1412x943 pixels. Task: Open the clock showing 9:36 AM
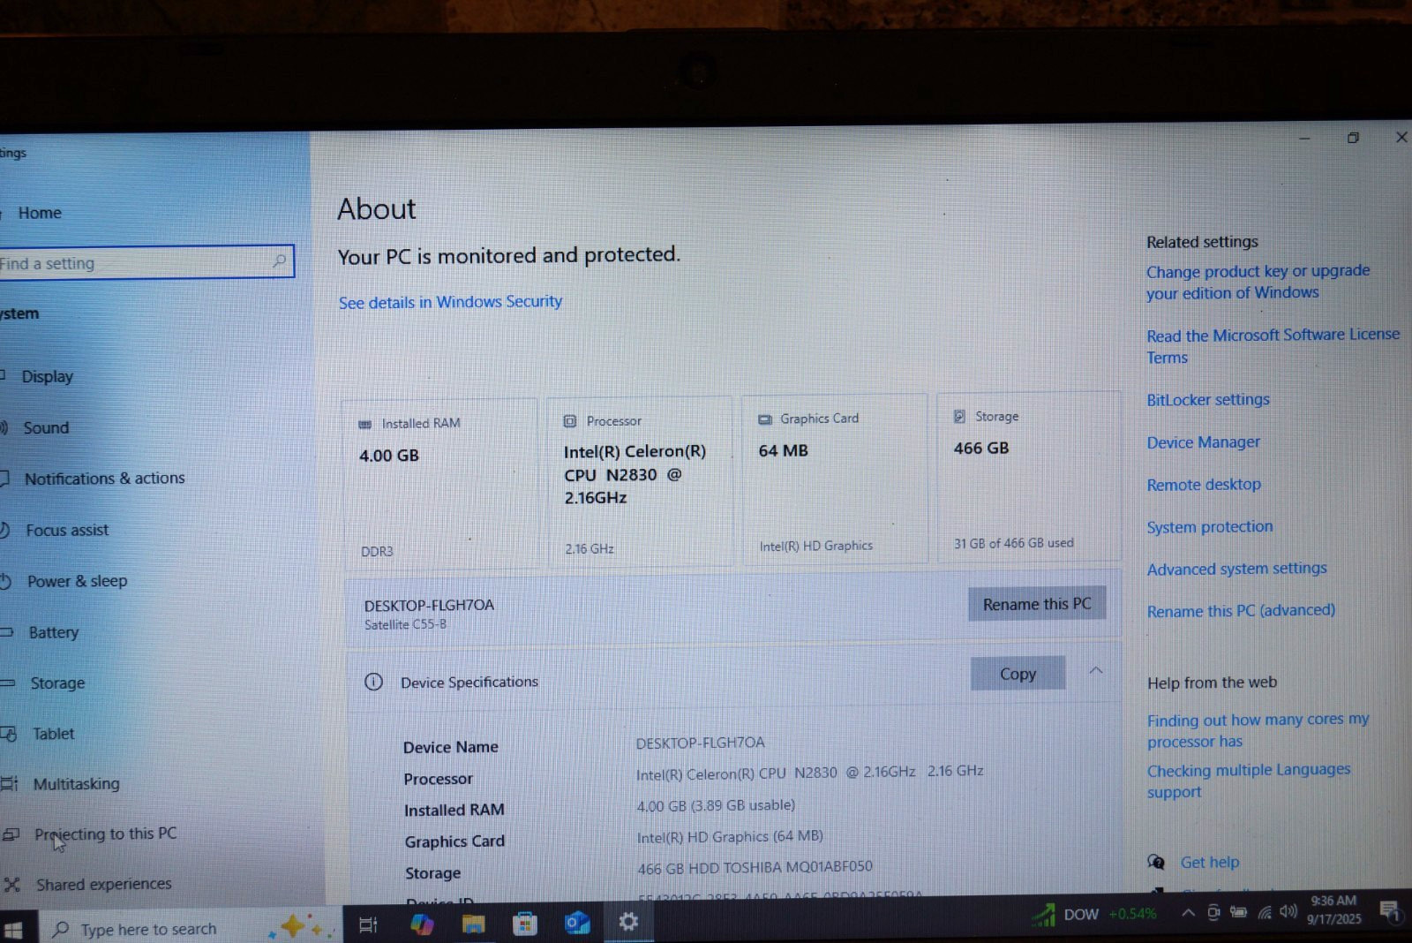1333,909
